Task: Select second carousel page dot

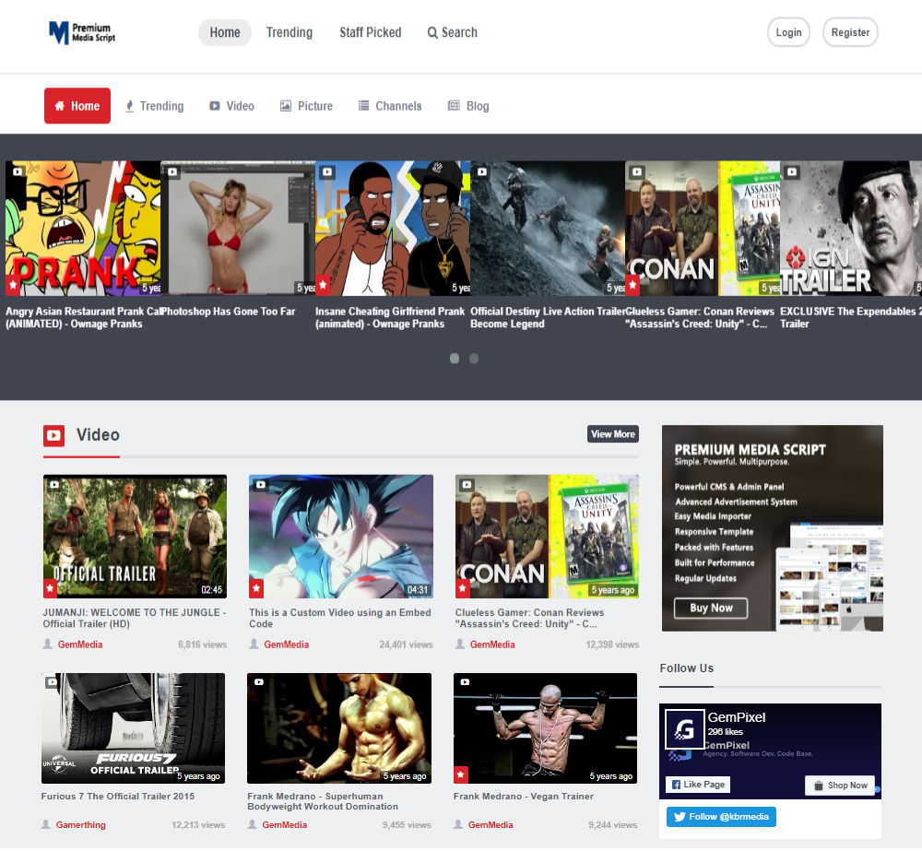Action: pos(474,358)
